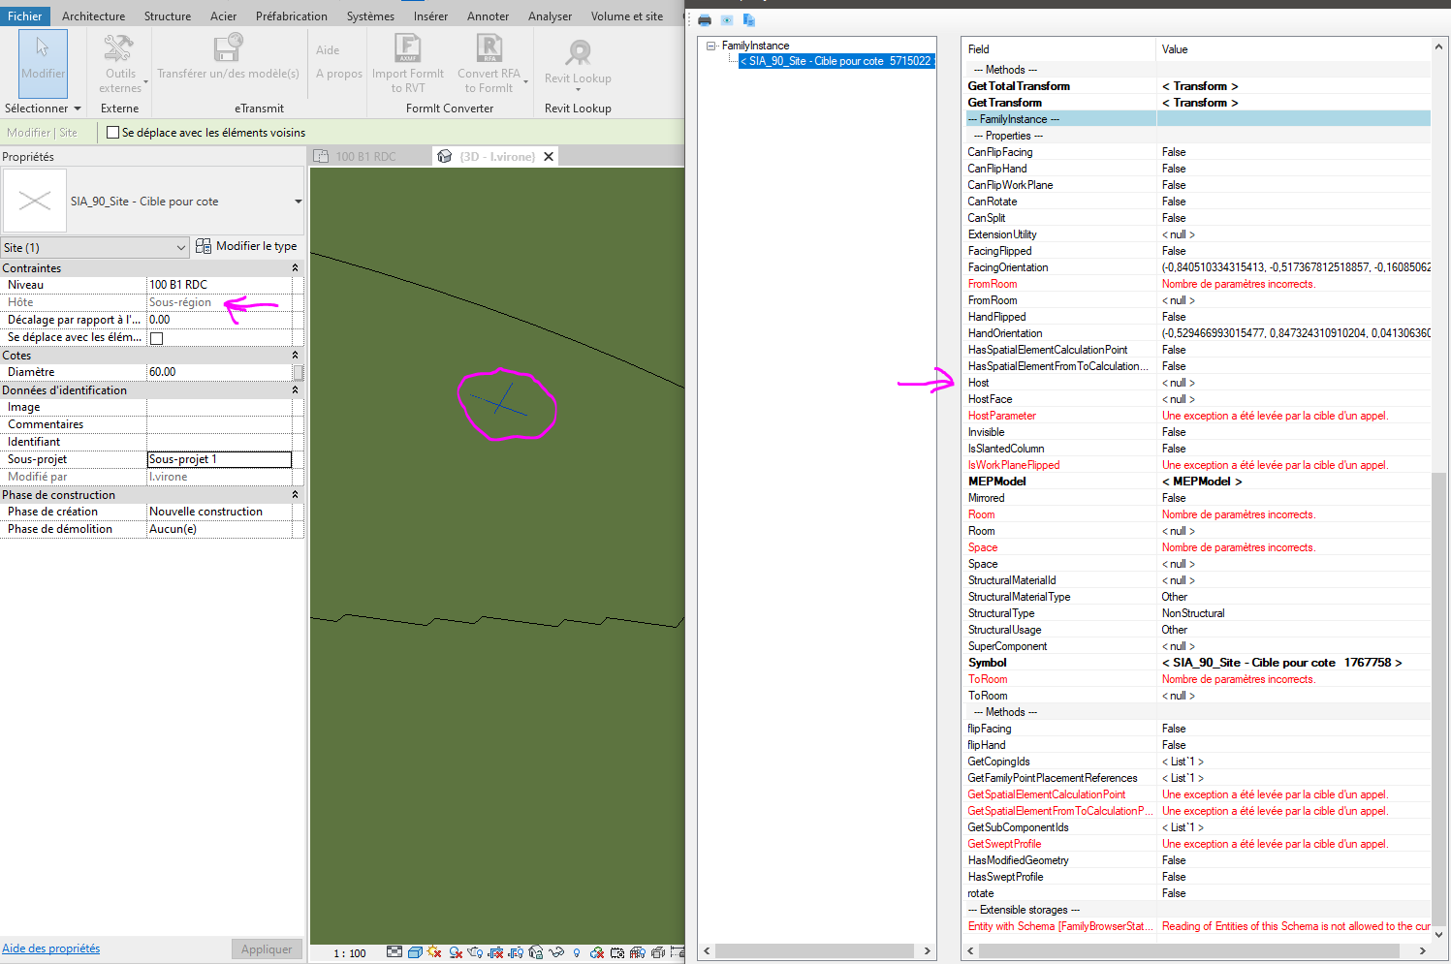This screenshot has width=1451, height=964.
Task: Click the Convert RFA to FormIt tool
Action: point(489,63)
